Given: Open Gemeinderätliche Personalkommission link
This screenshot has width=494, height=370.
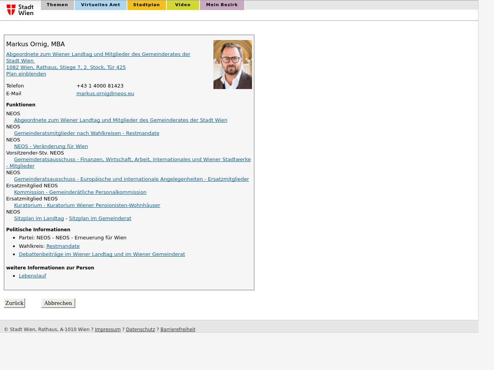Looking at the screenshot, I should [80, 192].
